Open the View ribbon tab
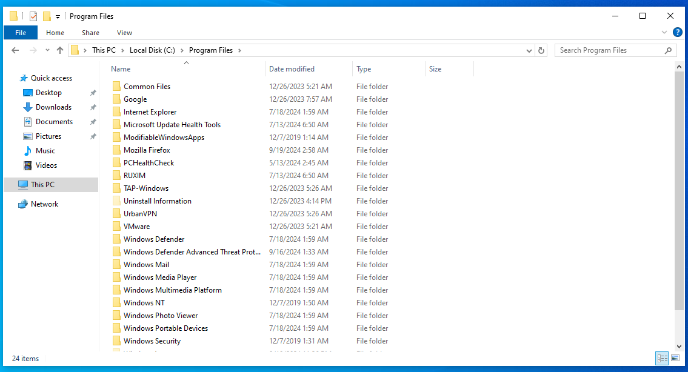688x372 pixels. pyautogui.click(x=125, y=33)
